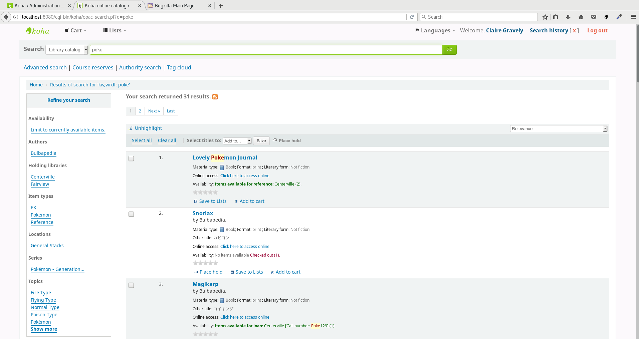
Task: Open the Advanced search link
Action: pyautogui.click(x=45, y=67)
